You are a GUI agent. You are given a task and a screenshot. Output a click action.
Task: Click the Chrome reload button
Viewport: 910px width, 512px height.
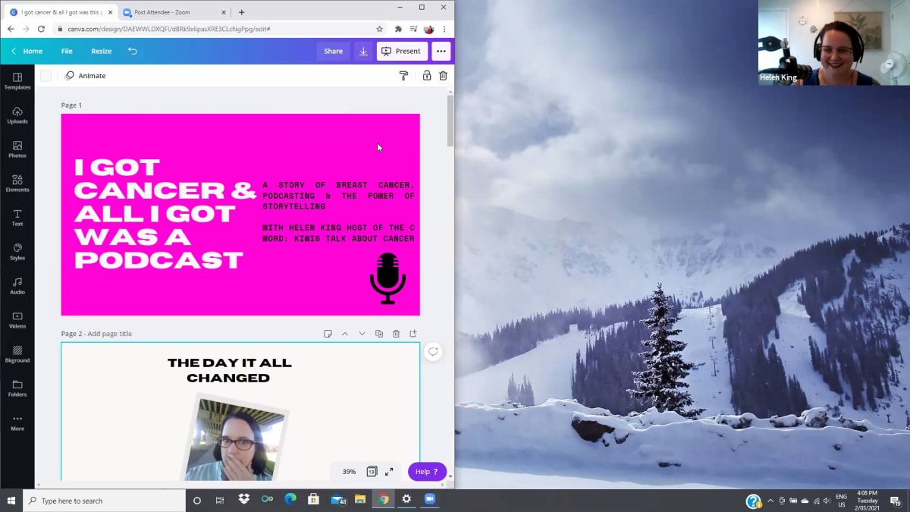pos(42,29)
